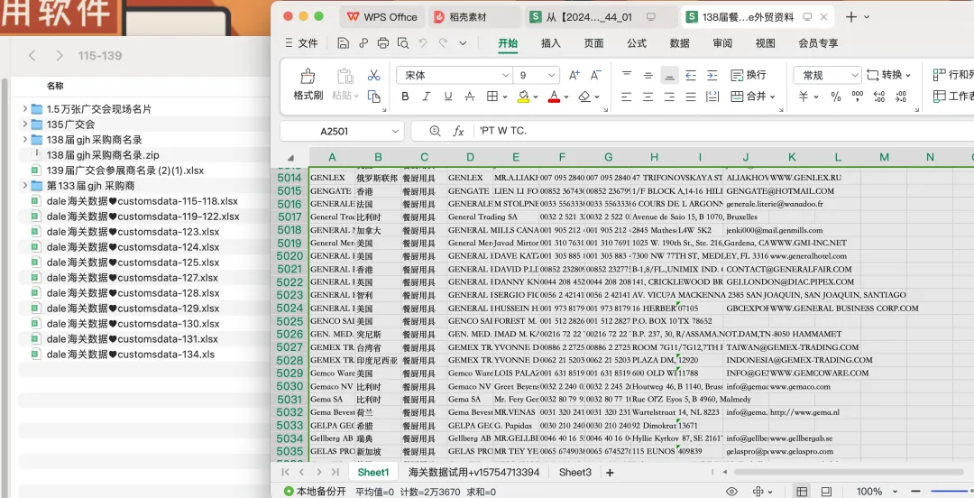
Task: Open the 视图 (View) ribbon tab
Action: pyautogui.click(x=766, y=43)
